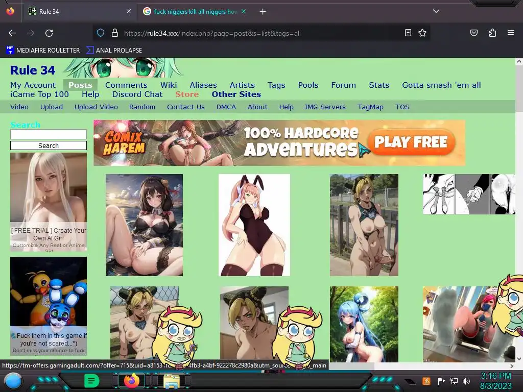Open the DMCA page
Image resolution: width=523 pixels, height=392 pixels.
click(226, 107)
